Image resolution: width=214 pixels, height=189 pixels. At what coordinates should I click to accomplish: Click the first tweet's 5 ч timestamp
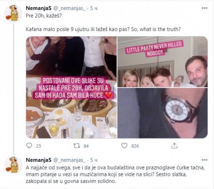(94, 8)
